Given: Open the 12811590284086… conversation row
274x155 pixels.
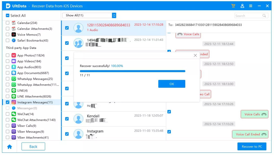Looking at the screenshot, I should (114, 28).
